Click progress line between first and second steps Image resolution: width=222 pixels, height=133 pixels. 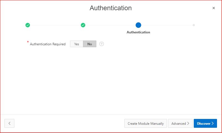click(x=55, y=25)
